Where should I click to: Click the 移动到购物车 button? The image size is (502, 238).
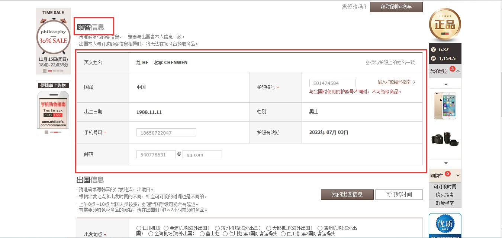(396, 7)
